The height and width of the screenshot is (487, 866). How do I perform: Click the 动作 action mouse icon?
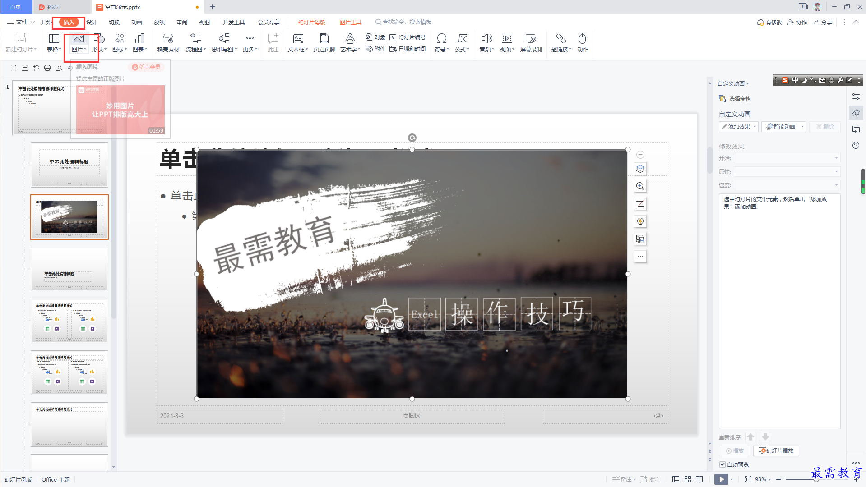pos(583,38)
